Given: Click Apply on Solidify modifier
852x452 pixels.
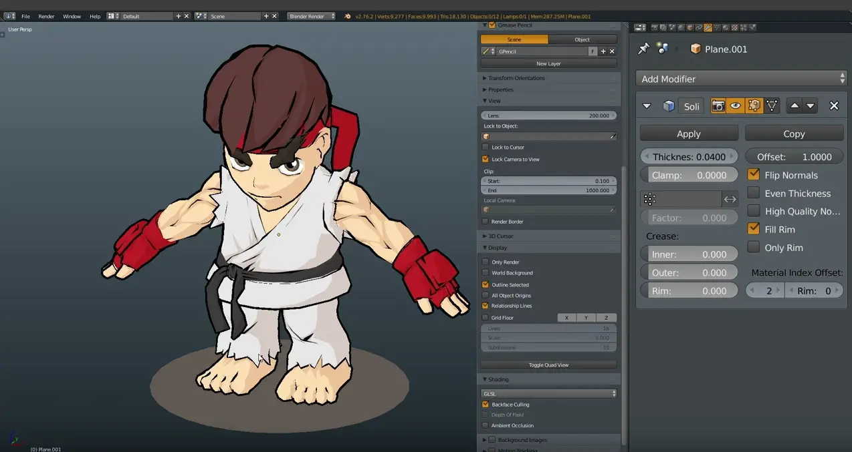Looking at the screenshot, I should [x=689, y=134].
